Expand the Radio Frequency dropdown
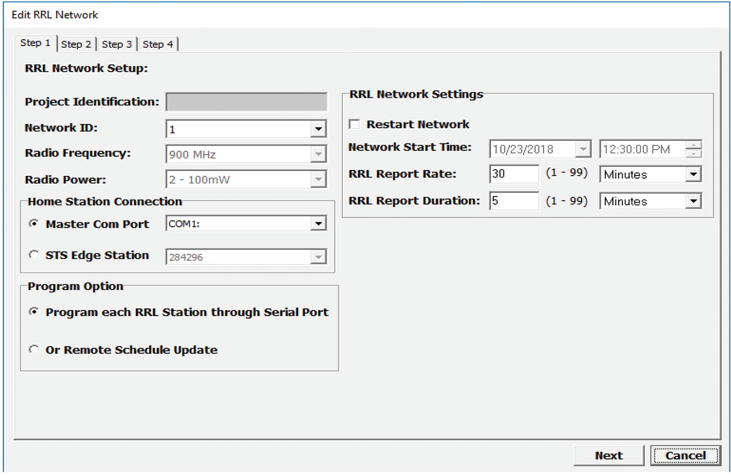The image size is (731, 475). (x=318, y=154)
